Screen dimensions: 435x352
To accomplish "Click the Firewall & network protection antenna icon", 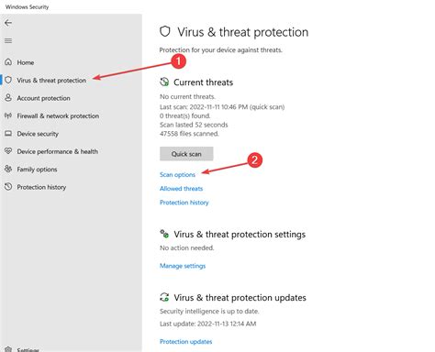I will tap(8, 115).
